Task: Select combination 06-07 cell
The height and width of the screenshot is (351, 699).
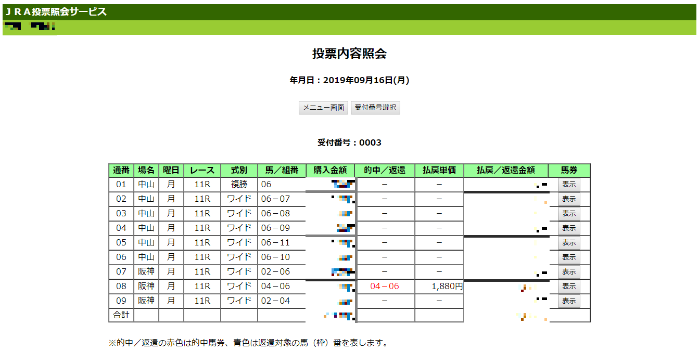Action: tap(282, 199)
